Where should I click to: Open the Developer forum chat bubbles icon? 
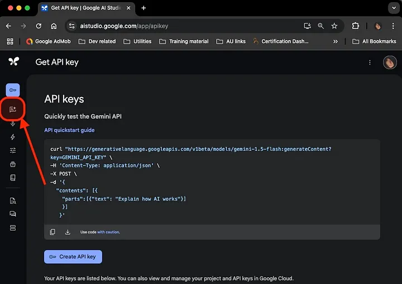point(13,214)
